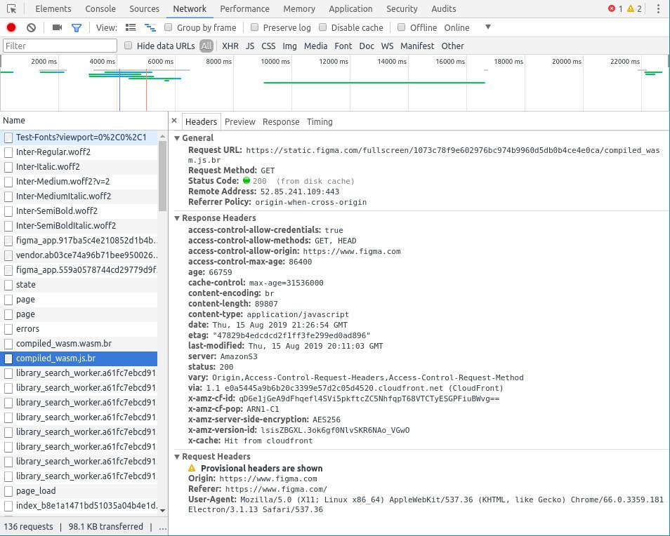Switch to large request rows view icon
Screen dimensions: 670x536
(131, 27)
